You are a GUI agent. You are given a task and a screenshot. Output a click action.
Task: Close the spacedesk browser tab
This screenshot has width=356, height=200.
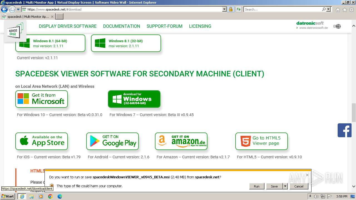pyautogui.click(x=52, y=17)
